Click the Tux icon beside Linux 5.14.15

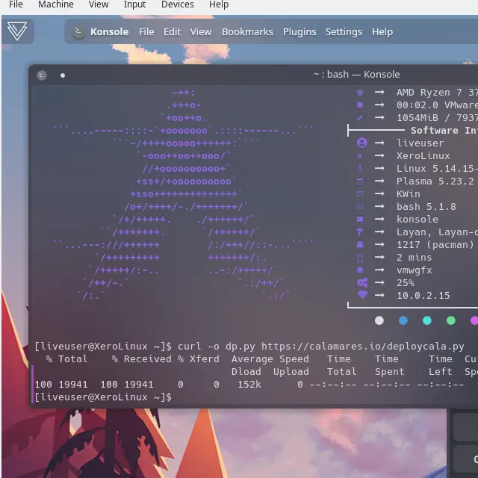pos(360,168)
